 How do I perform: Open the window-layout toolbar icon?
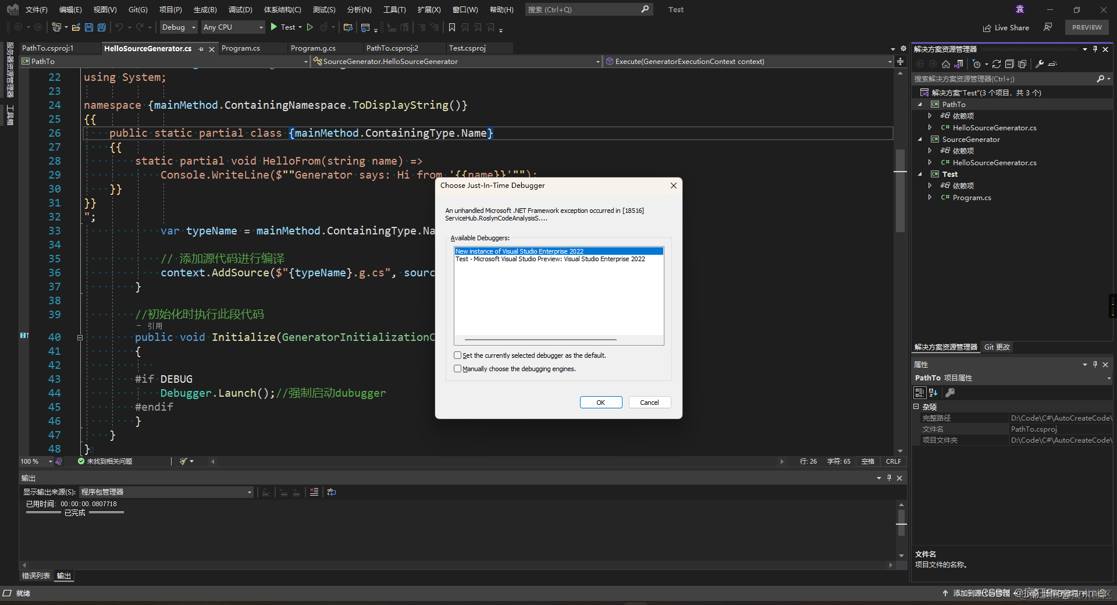click(x=365, y=27)
